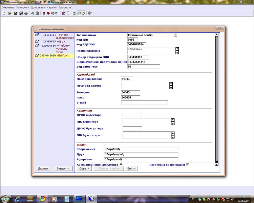The height and width of the screenshot is (203, 254).
Task: Click the New document toolbar icon
Action: 4,14
